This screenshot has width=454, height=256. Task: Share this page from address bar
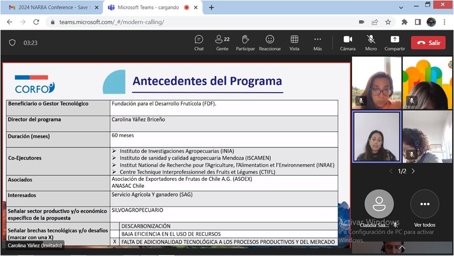[x=375, y=22]
